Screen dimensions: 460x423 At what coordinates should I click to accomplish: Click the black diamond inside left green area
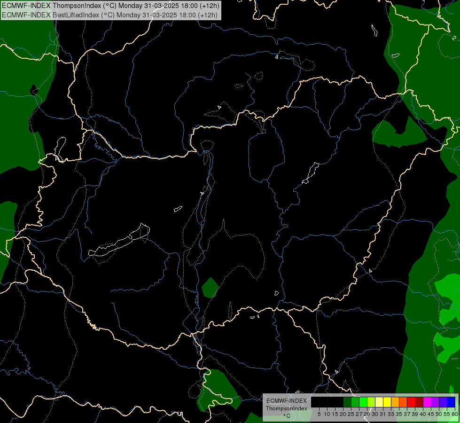pyautogui.click(x=34, y=90)
